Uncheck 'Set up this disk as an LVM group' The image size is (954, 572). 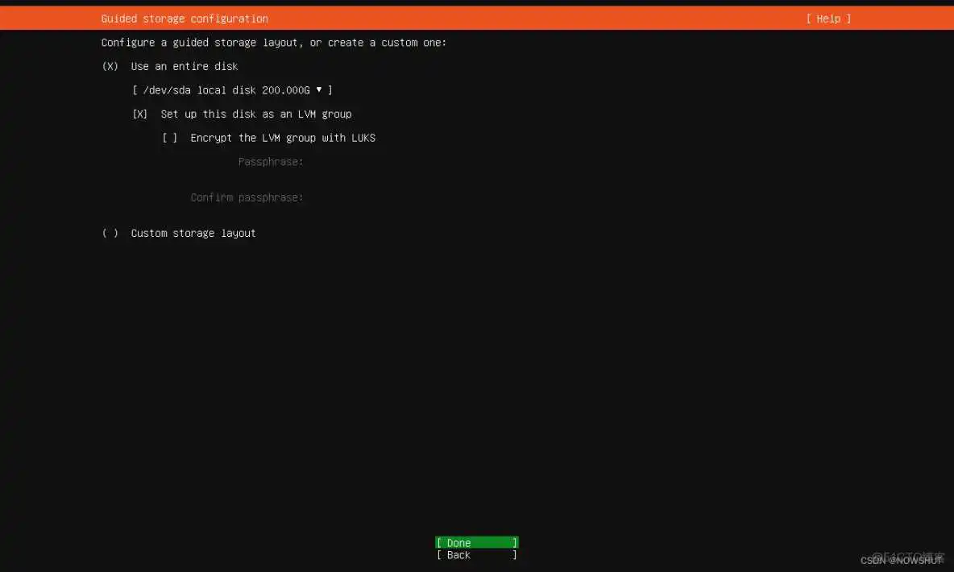[x=140, y=114]
